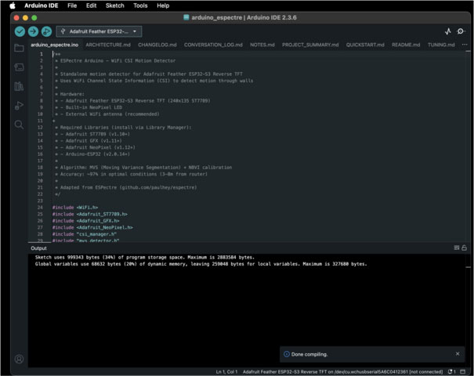This screenshot has height=376, width=474.
Task: Click the '#include <Adafruit_GFX.h>' line
Action: (85, 221)
